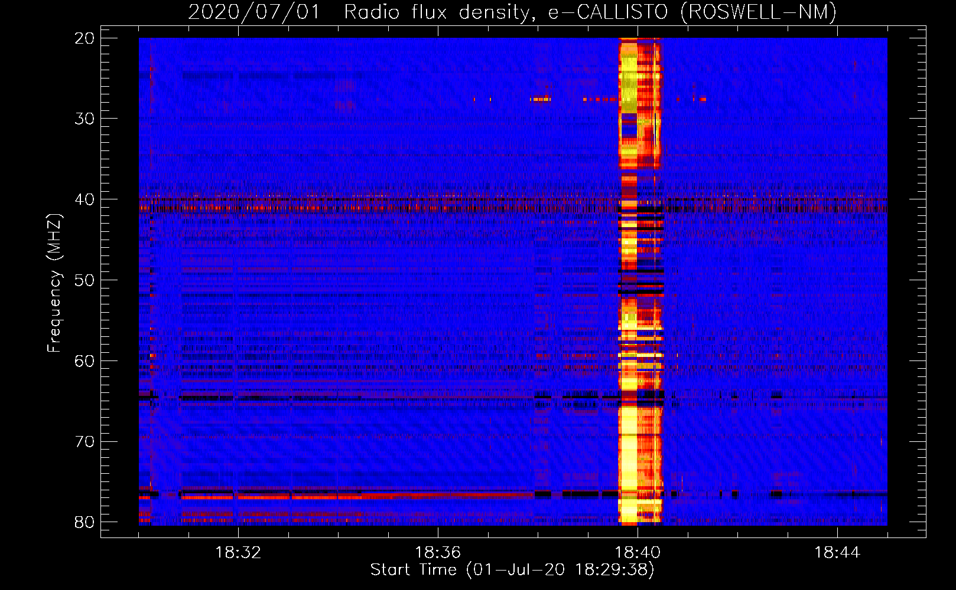956x590 pixels.
Task: Click the "18:40" time tick label
Action: tap(638, 553)
